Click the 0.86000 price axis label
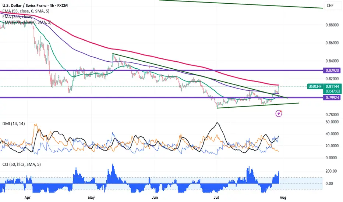 coord(332,43)
